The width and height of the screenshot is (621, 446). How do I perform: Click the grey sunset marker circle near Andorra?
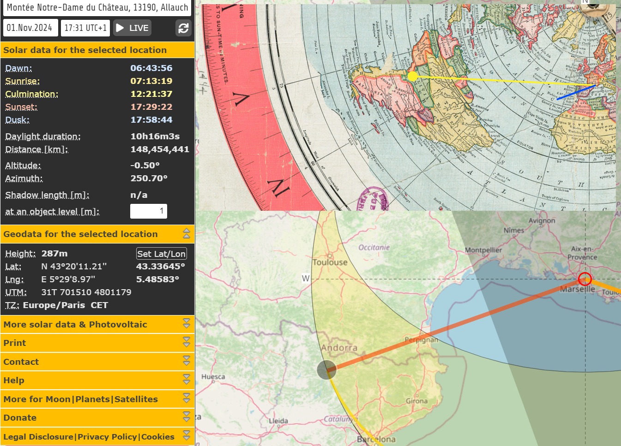(326, 370)
